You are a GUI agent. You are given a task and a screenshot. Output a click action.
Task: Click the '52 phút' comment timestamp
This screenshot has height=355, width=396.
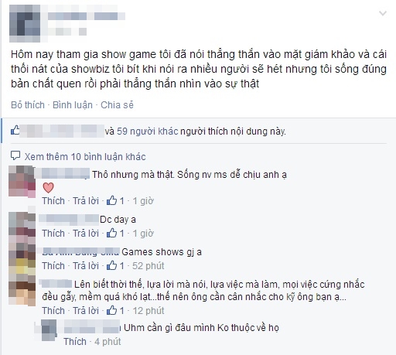[148, 266]
